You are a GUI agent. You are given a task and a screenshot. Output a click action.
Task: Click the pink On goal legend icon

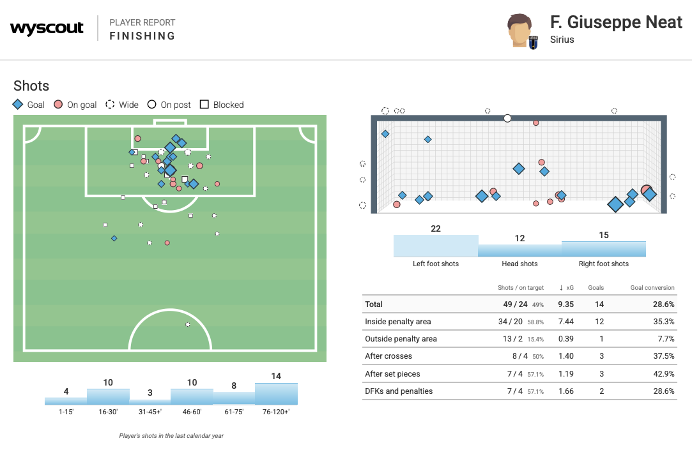click(x=58, y=105)
